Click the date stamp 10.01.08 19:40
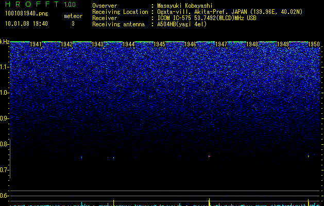Image resolution: width=324 pixels, height=206 pixels. 26,24
